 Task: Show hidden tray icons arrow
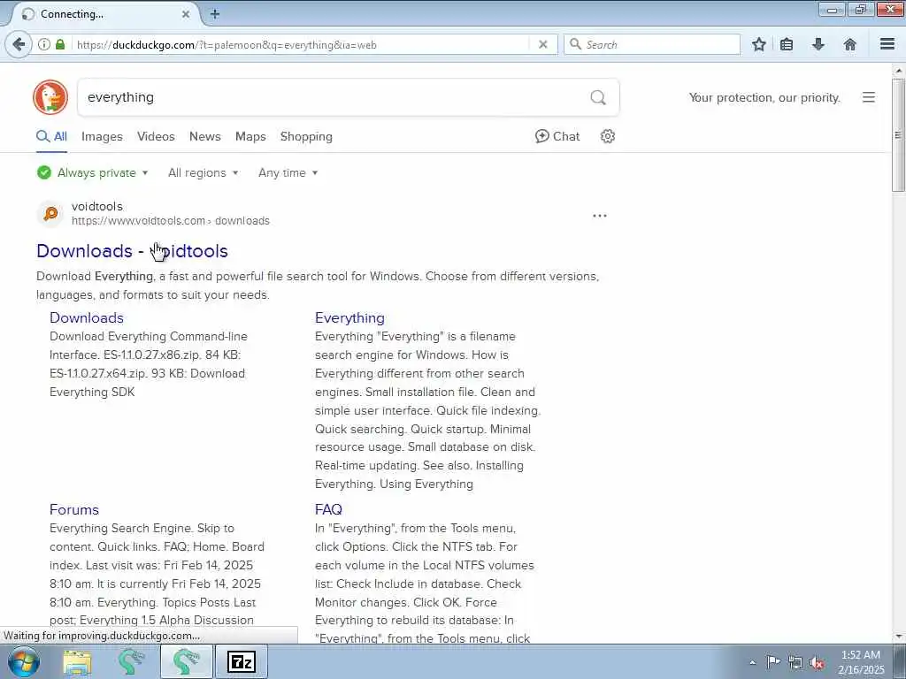pyautogui.click(x=752, y=662)
